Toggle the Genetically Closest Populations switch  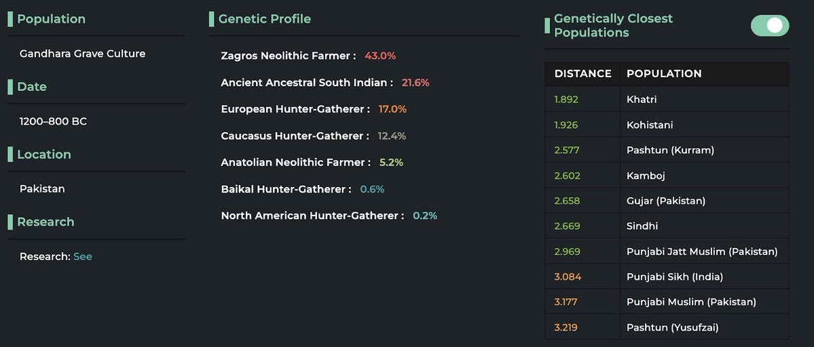coord(769,25)
